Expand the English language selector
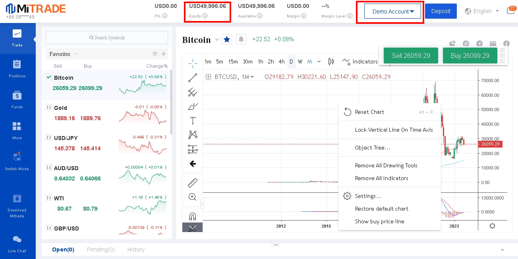 point(482,11)
